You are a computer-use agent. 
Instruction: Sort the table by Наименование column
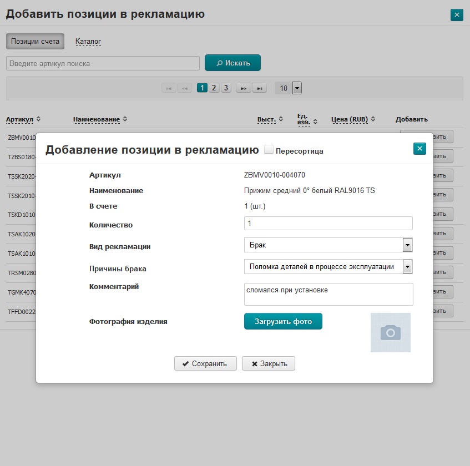pos(100,119)
